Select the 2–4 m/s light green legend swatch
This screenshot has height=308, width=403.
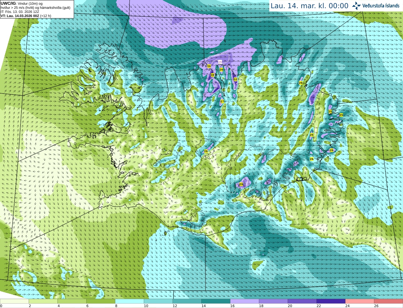coord(43,301)
